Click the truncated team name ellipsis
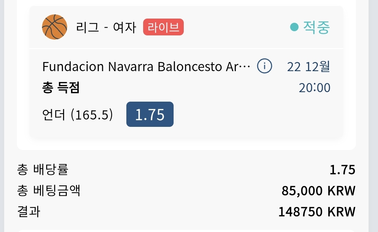The width and height of the screenshot is (378, 232). [244, 67]
